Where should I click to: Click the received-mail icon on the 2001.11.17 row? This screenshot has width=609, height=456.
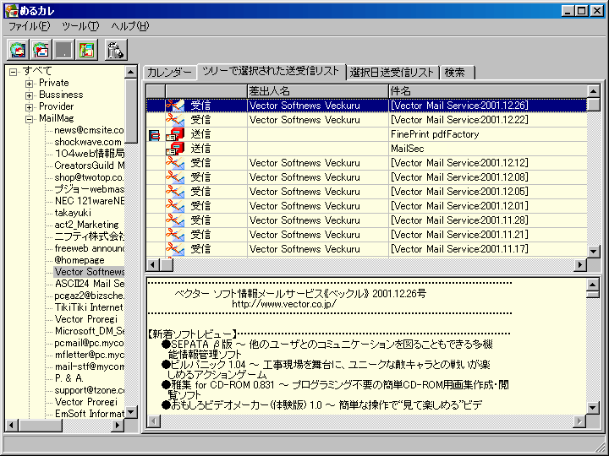[175, 249]
